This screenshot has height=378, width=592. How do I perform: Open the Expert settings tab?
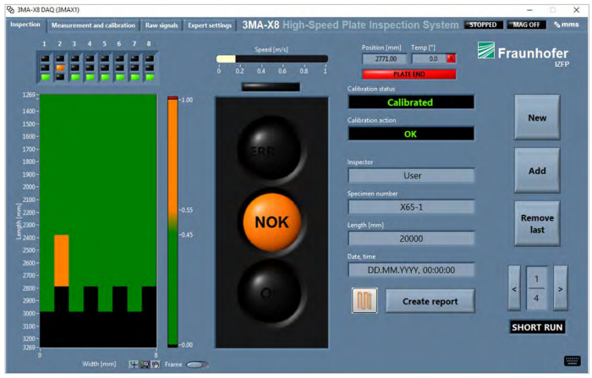(210, 25)
